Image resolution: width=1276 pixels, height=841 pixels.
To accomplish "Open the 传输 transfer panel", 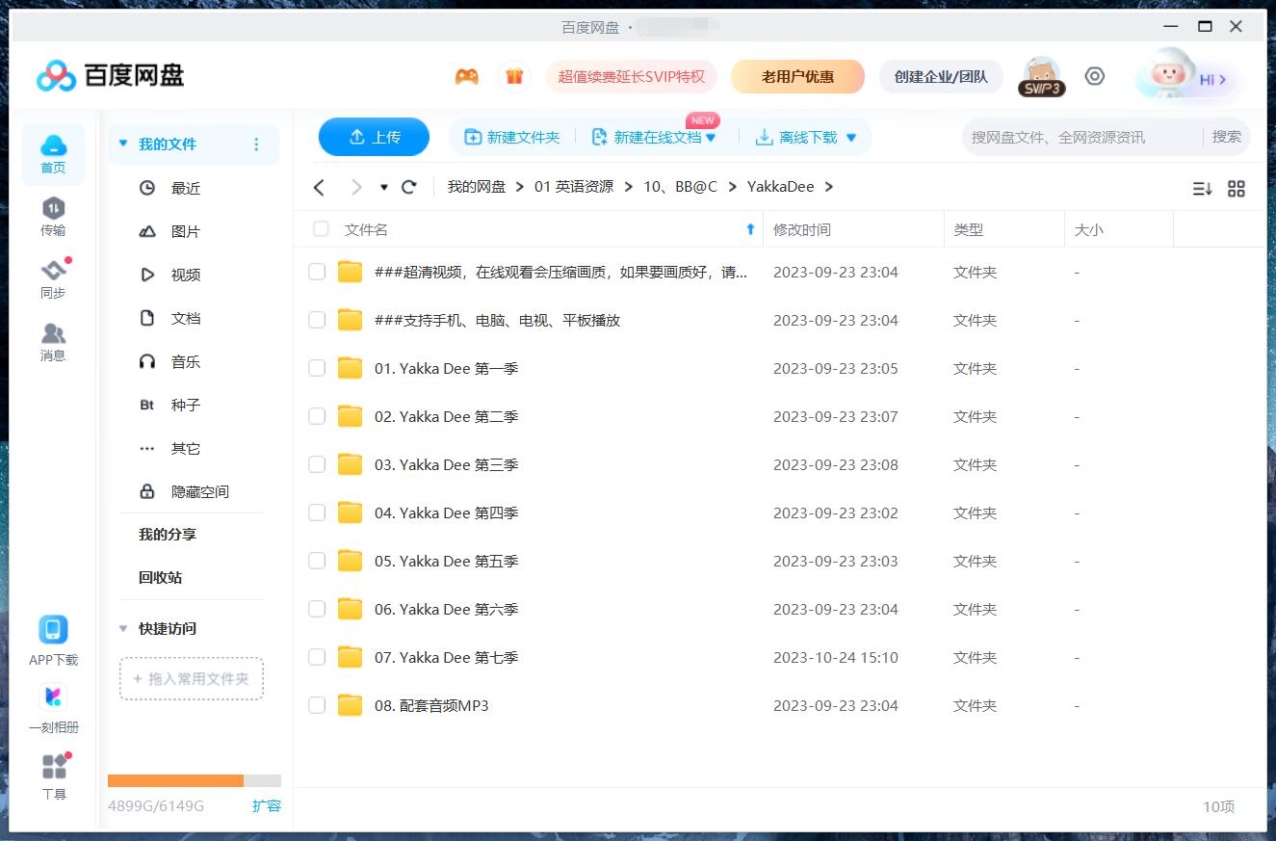I will pyautogui.click(x=53, y=217).
